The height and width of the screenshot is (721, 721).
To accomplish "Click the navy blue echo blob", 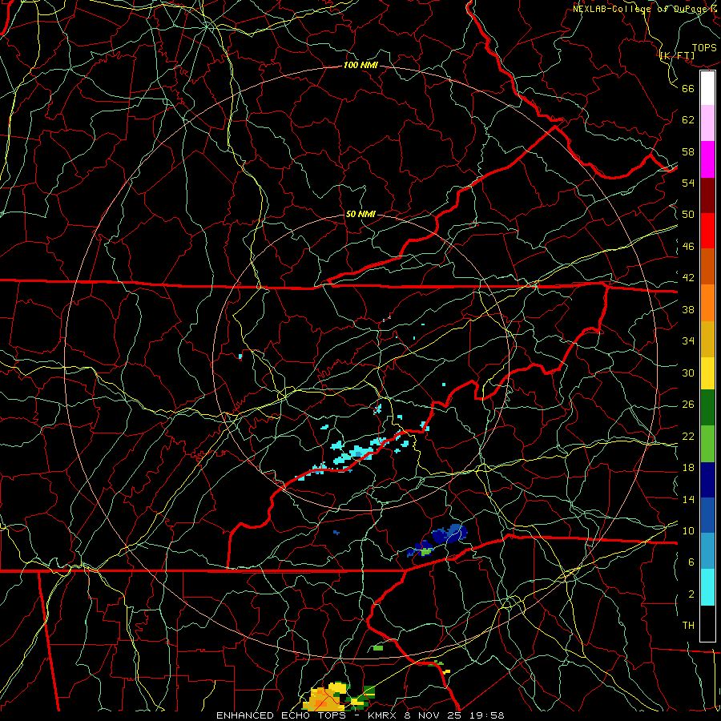I will tap(449, 534).
